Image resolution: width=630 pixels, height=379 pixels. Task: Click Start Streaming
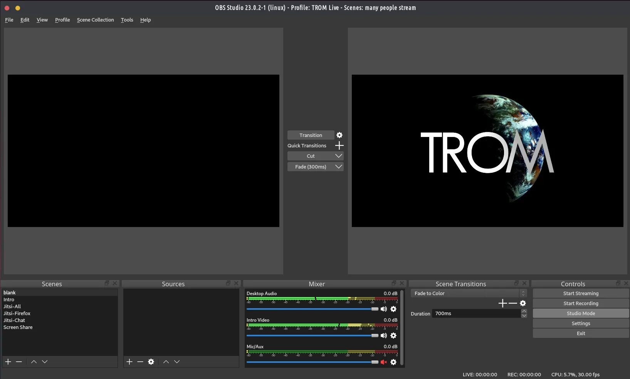click(581, 293)
